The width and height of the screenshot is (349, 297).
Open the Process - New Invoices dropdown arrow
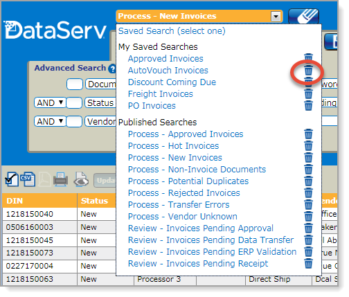pyautogui.click(x=276, y=17)
